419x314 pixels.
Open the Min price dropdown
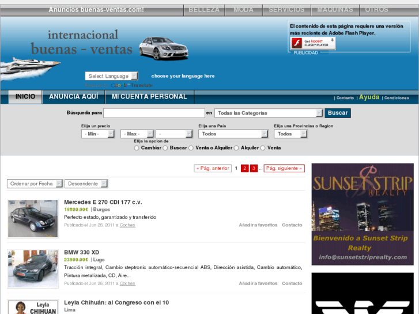98,134
